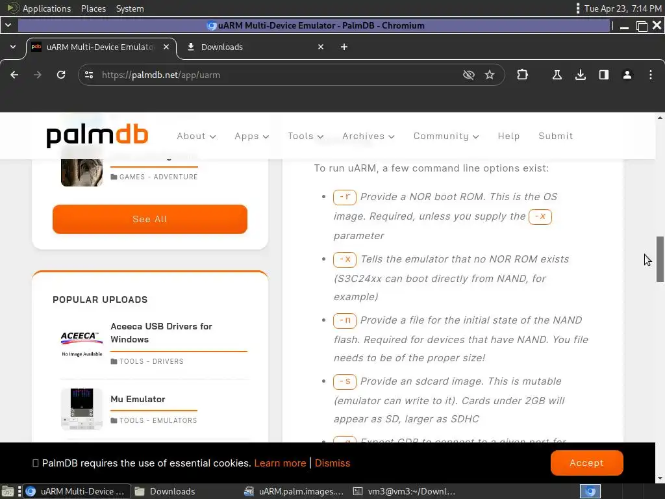The image size is (665, 499).
Task: Click the See All button
Action: (150, 219)
